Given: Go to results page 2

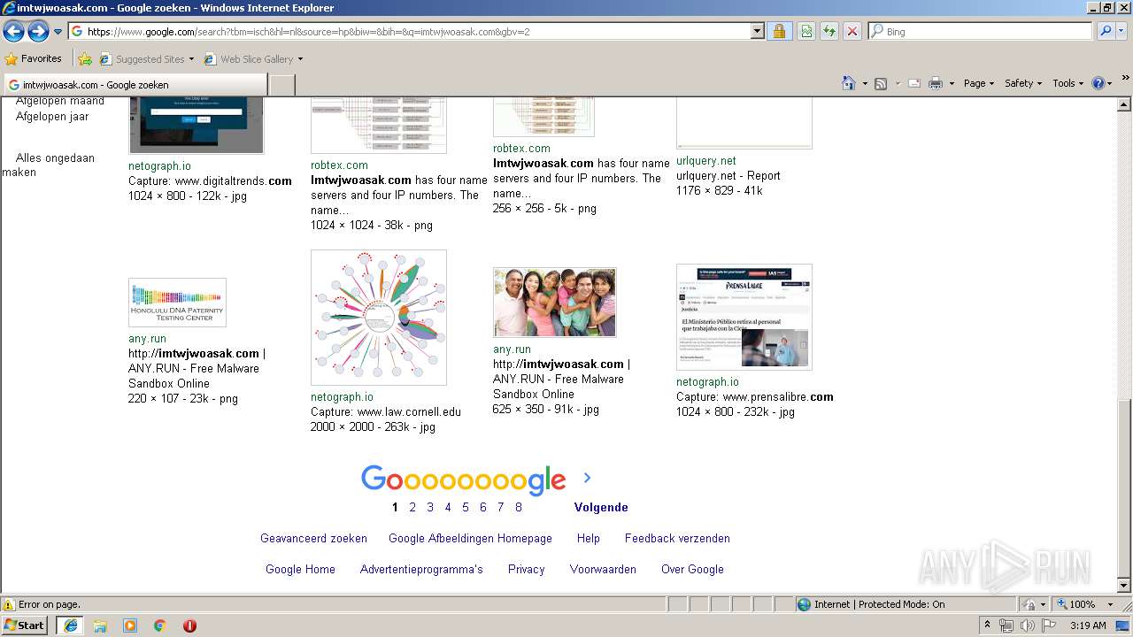Looking at the screenshot, I should pos(412,507).
